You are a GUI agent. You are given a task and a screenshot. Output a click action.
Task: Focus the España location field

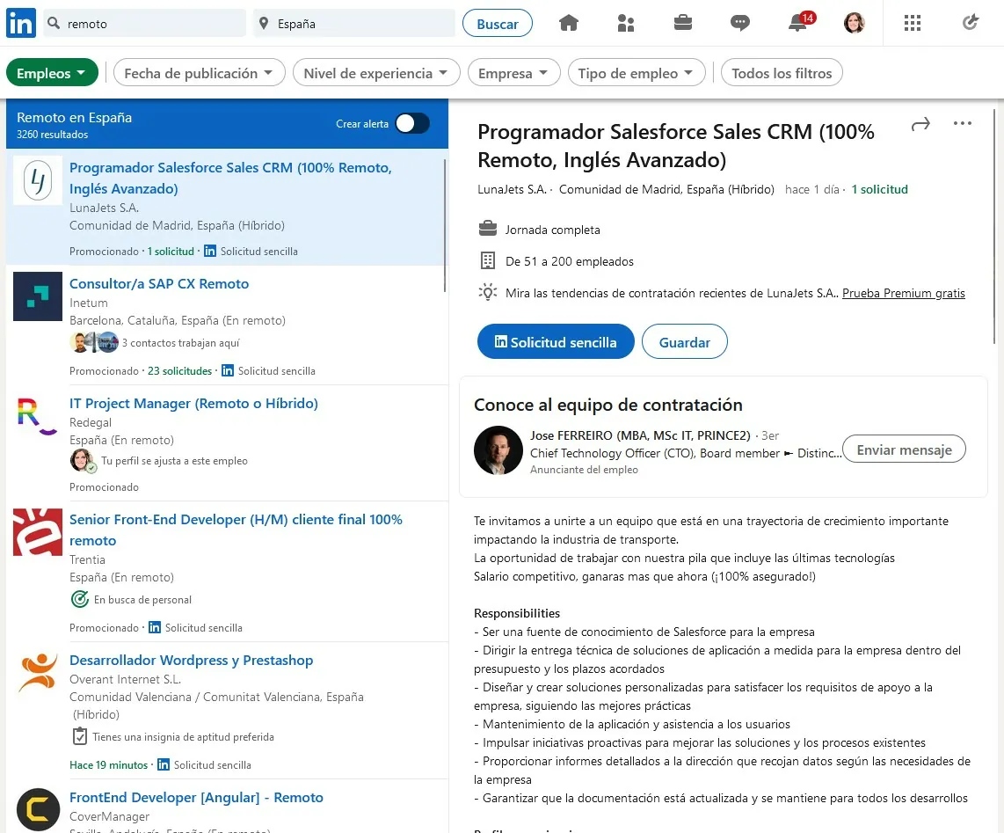point(353,23)
